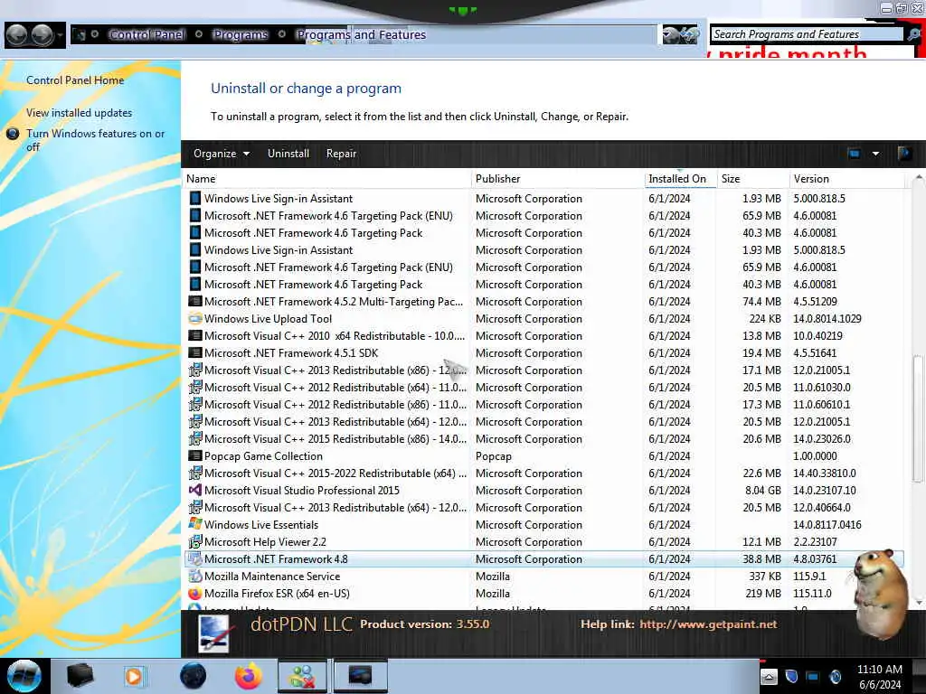The image size is (926, 694).
Task: Open View installed updates link
Action: 80,113
